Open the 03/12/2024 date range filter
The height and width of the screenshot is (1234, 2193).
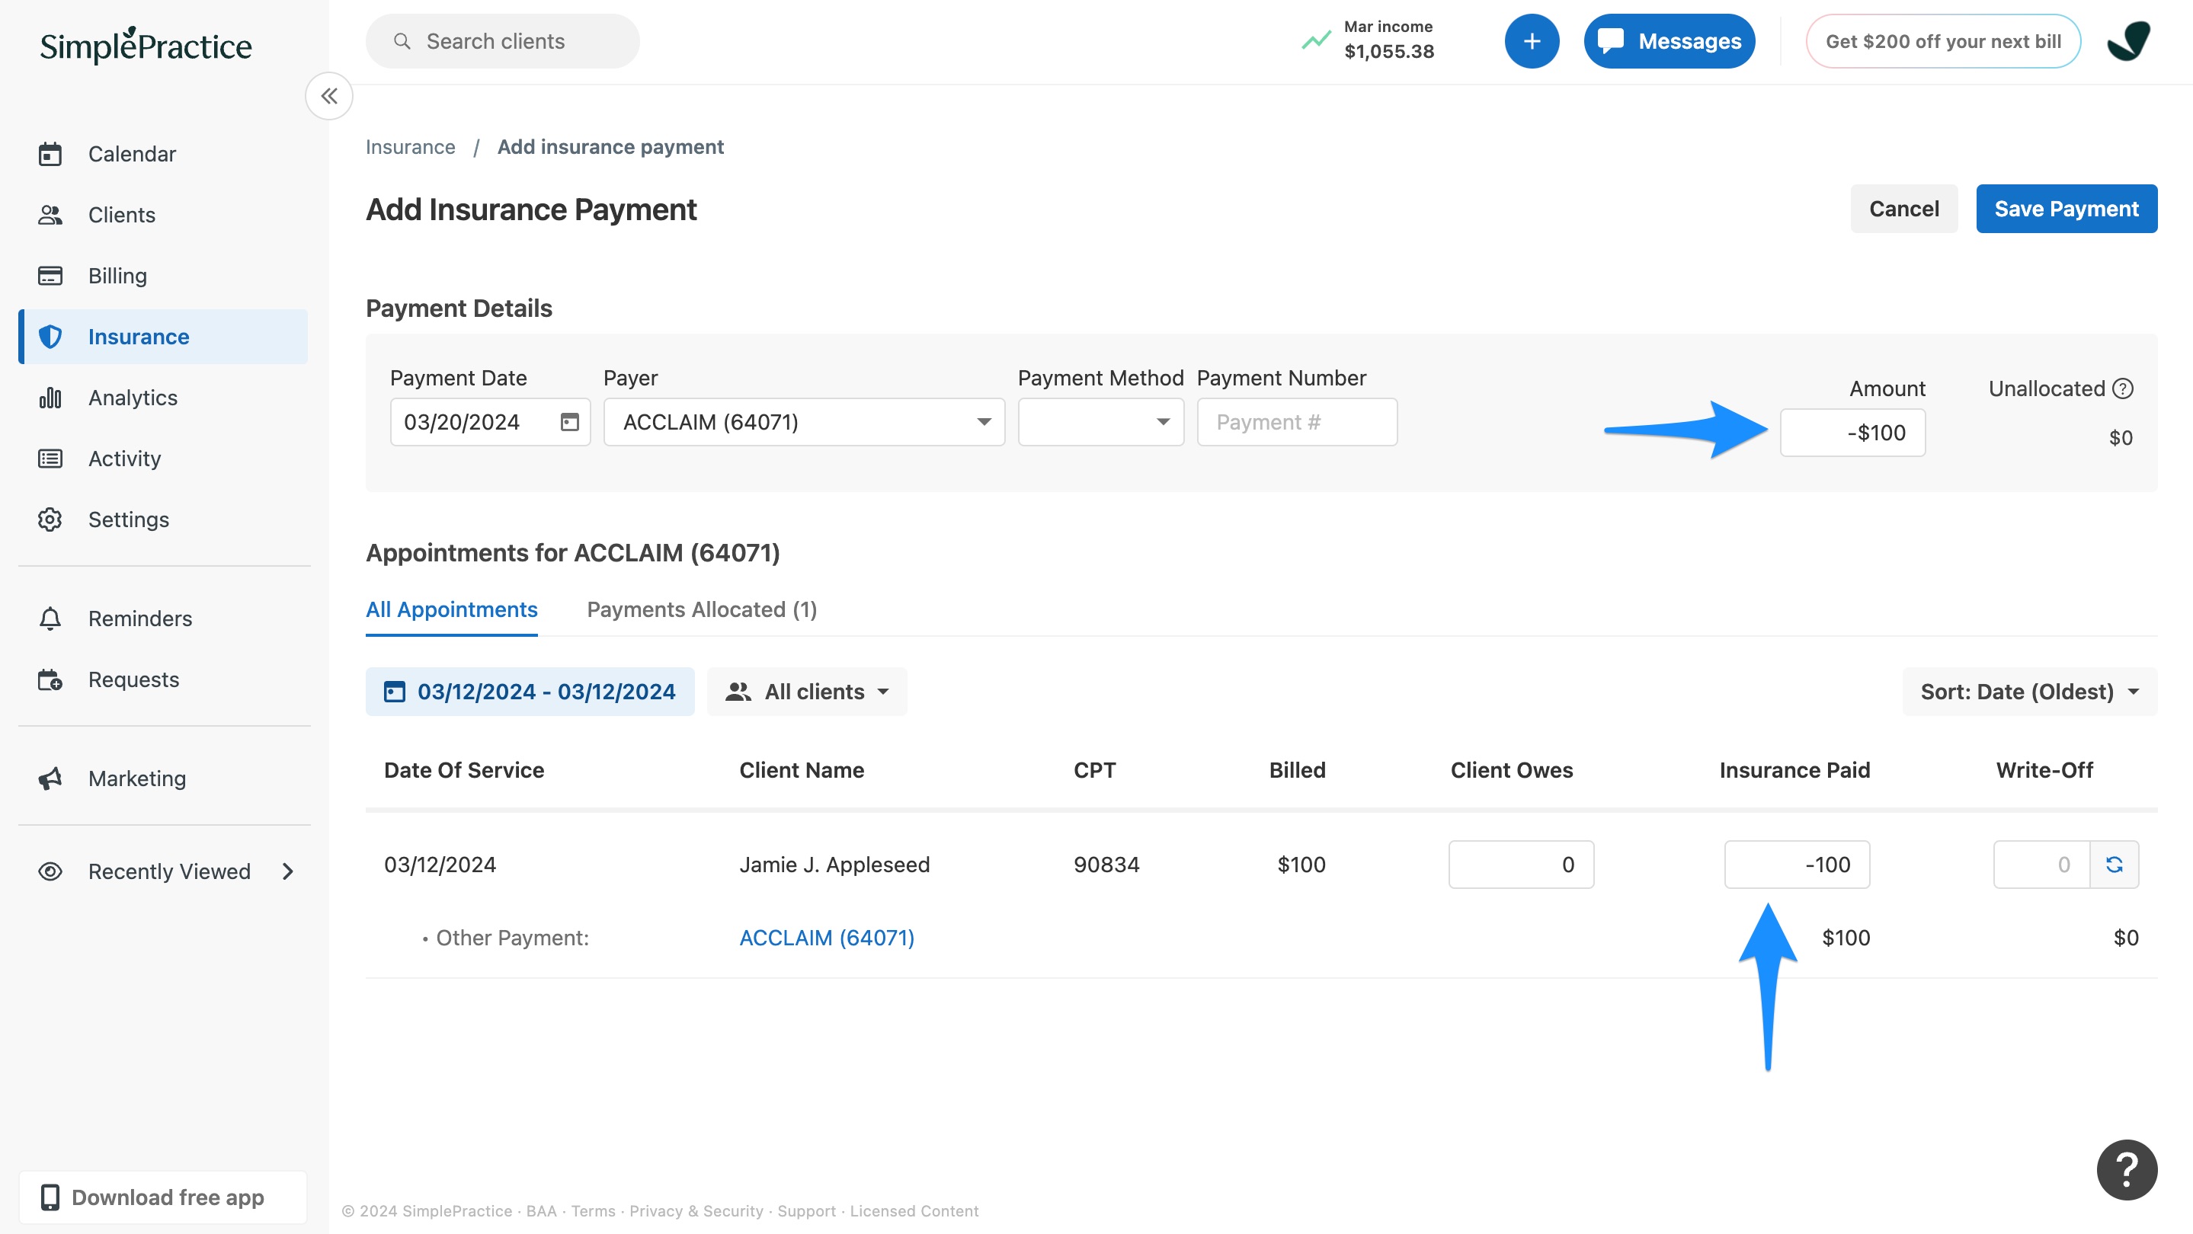click(530, 692)
